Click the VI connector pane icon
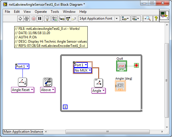 pos(164,15)
